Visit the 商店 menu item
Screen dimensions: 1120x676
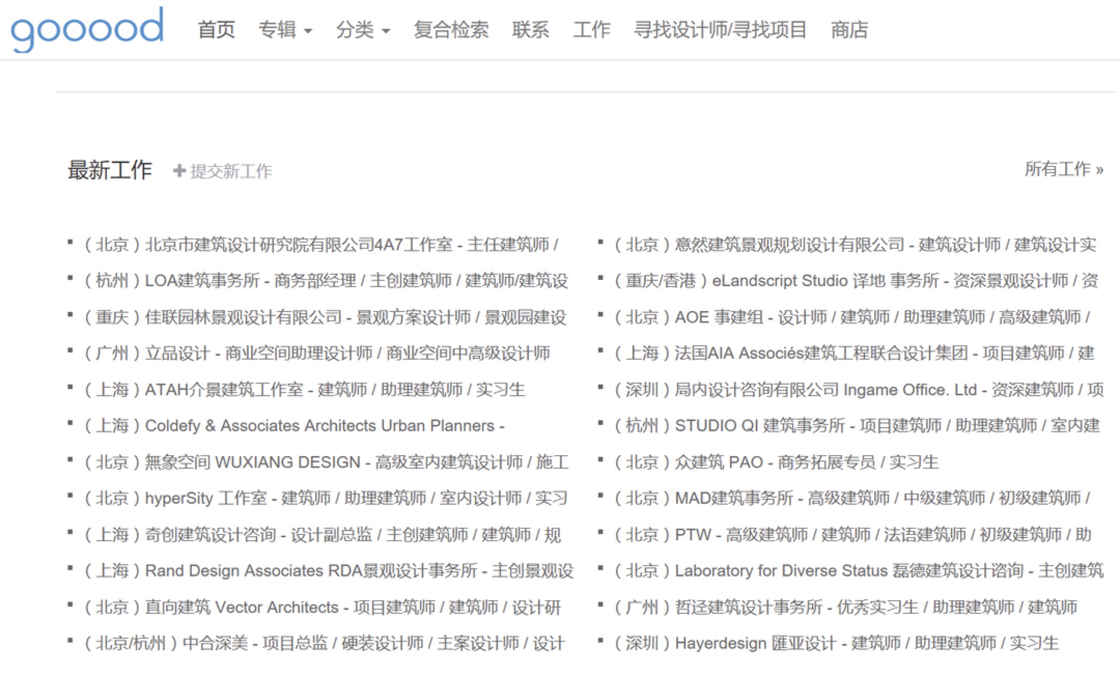click(x=849, y=30)
